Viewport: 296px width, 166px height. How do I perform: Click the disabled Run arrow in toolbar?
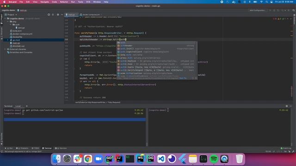click(x=270, y=10)
